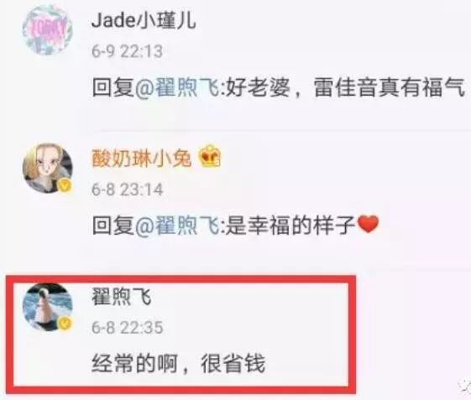Select the comment '好老婆，雷佳音真有福气'
This screenshot has height=400, width=471.
click(x=345, y=87)
